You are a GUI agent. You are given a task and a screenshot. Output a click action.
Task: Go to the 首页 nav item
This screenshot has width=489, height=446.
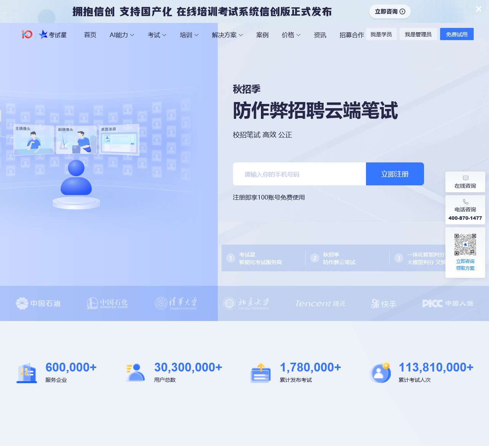[90, 35]
